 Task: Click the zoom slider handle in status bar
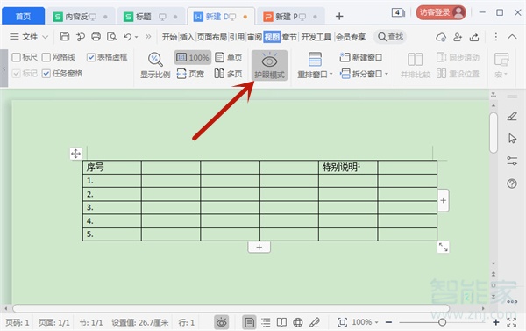443,322
